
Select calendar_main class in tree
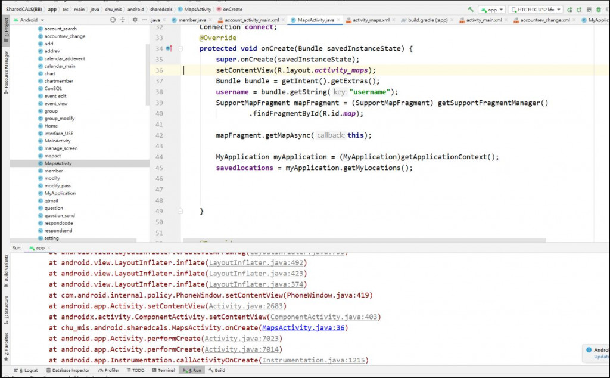60,66
